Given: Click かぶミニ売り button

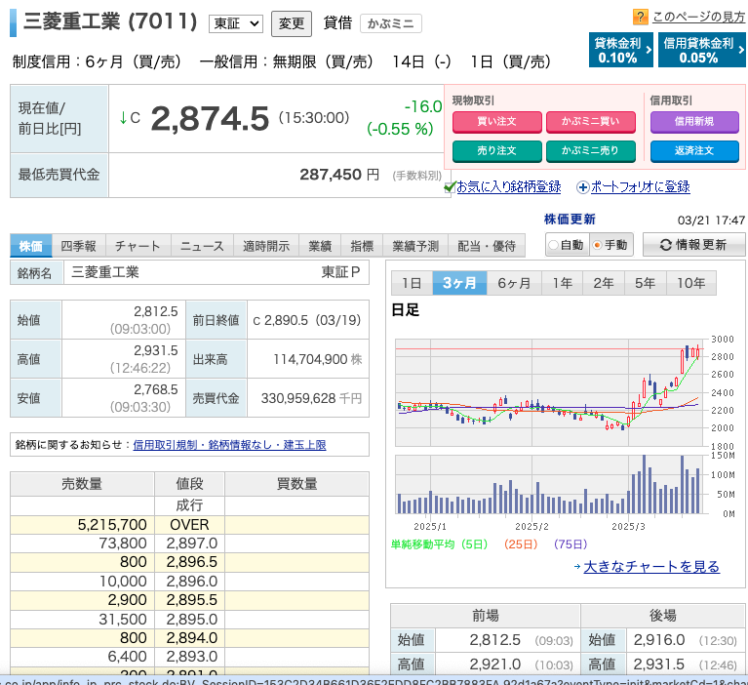Looking at the screenshot, I should click(x=591, y=151).
